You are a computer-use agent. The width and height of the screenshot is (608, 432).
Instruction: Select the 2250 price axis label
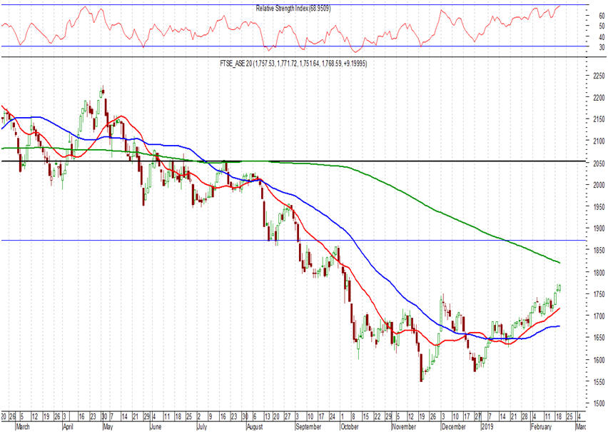click(599, 76)
